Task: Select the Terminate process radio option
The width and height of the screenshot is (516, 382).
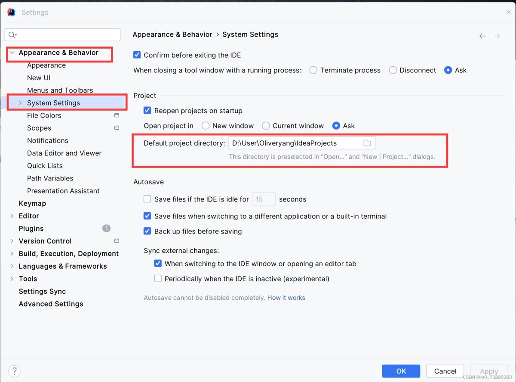Action: [313, 70]
